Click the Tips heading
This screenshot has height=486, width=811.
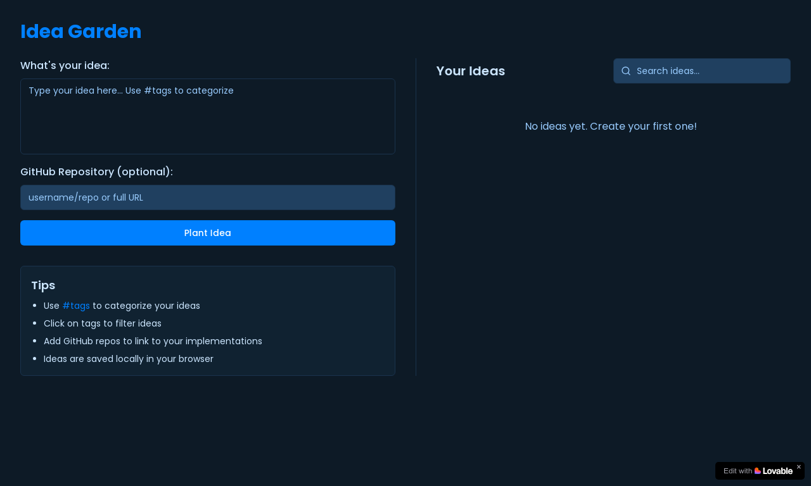[x=43, y=285]
